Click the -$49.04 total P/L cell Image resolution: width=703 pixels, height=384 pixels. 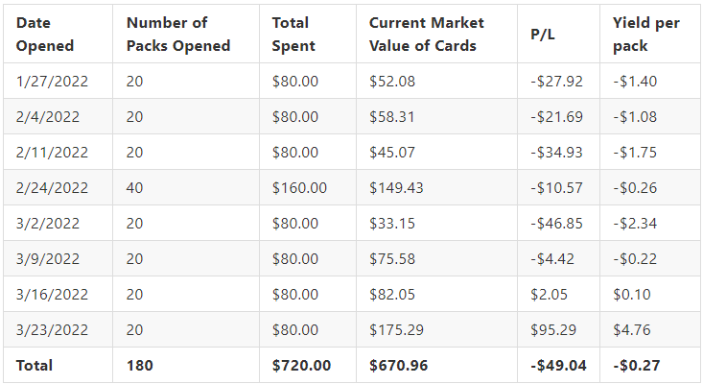coord(558,365)
